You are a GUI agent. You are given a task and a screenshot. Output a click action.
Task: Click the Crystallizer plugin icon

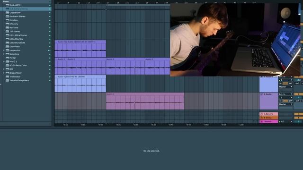coord(7,13)
